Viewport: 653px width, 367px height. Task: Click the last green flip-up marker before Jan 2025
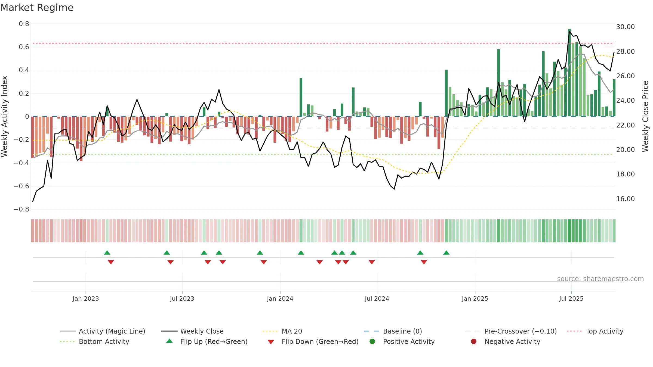click(x=446, y=253)
